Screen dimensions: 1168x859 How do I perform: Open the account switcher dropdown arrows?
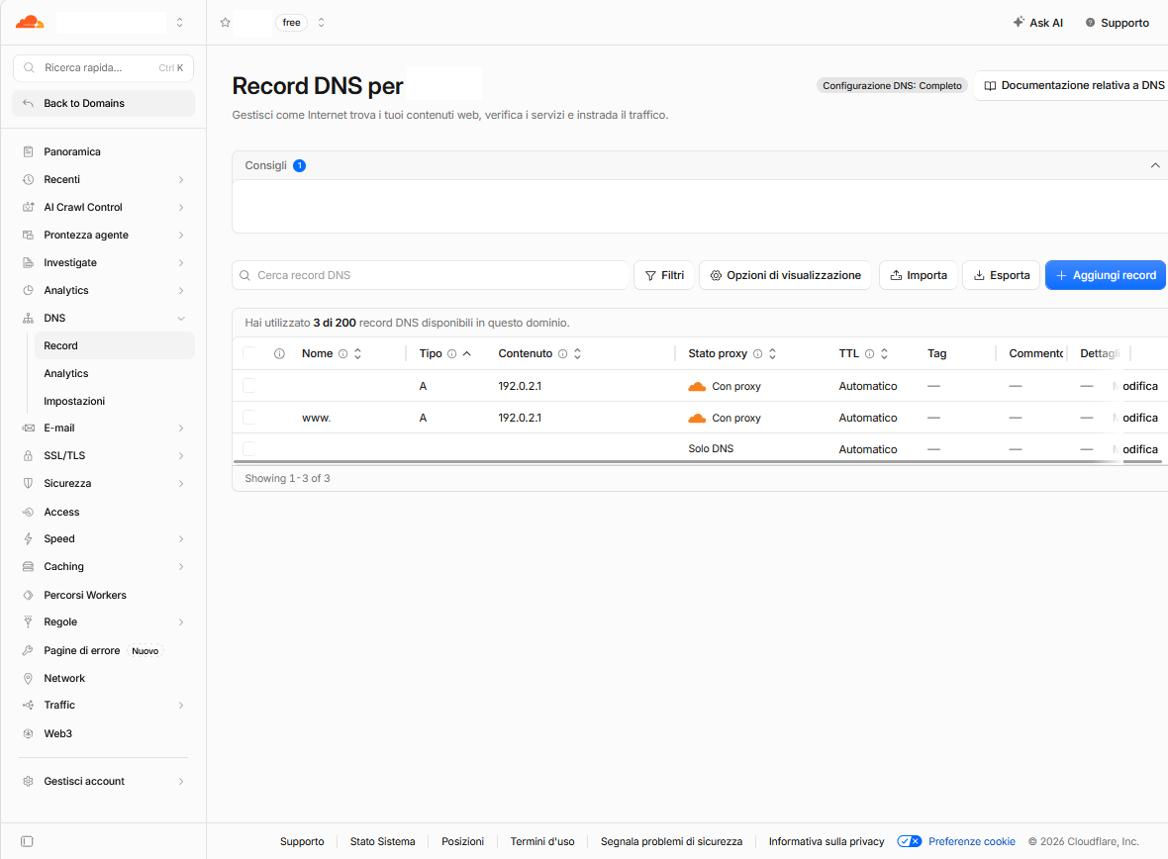[x=179, y=23]
